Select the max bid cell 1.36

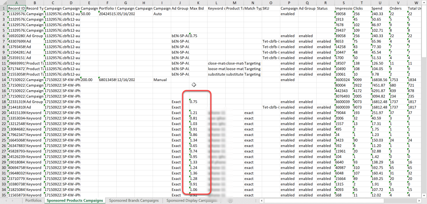(198, 173)
